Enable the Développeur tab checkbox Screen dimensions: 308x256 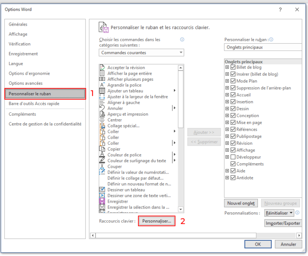pos(233,157)
